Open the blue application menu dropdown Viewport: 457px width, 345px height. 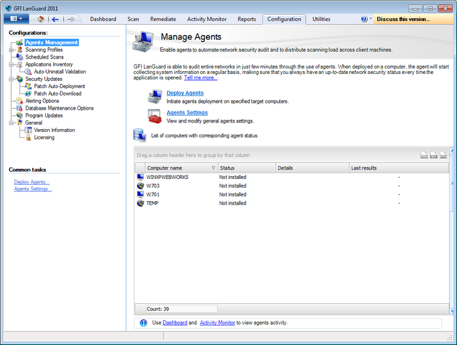(x=16, y=19)
